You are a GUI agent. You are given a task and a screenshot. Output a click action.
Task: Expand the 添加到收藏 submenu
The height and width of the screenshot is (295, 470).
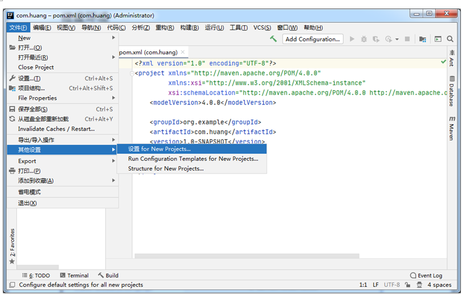pos(63,180)
